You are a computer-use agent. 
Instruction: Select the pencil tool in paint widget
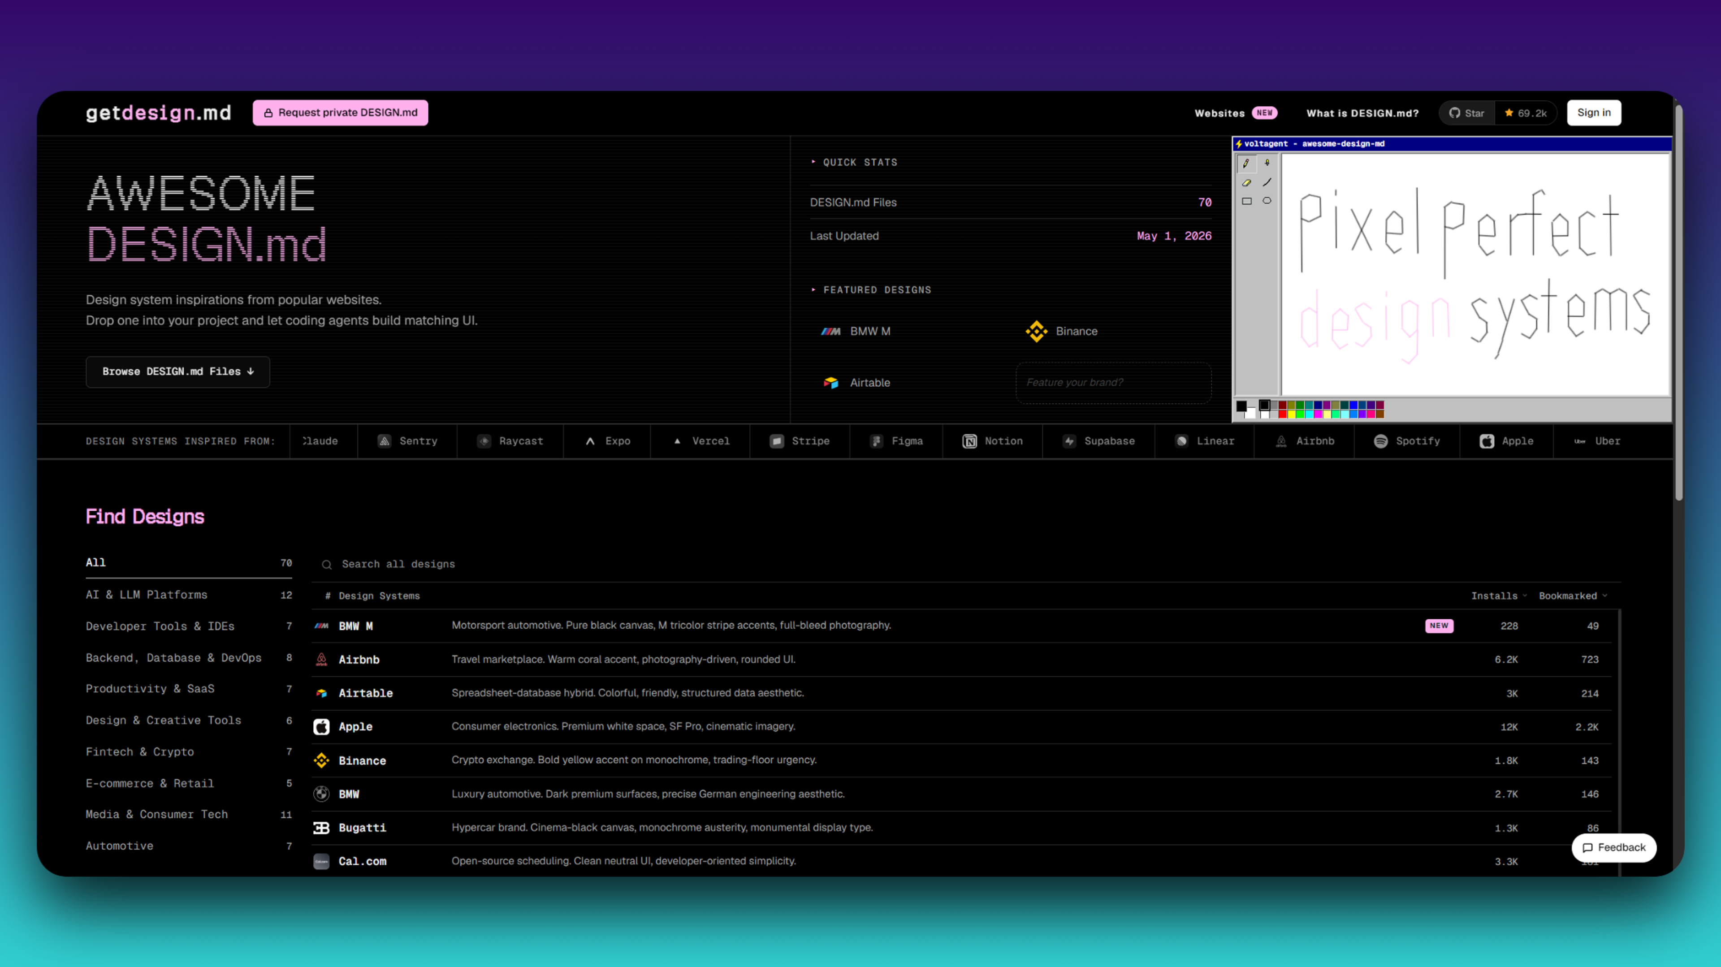click(1246, 164)
